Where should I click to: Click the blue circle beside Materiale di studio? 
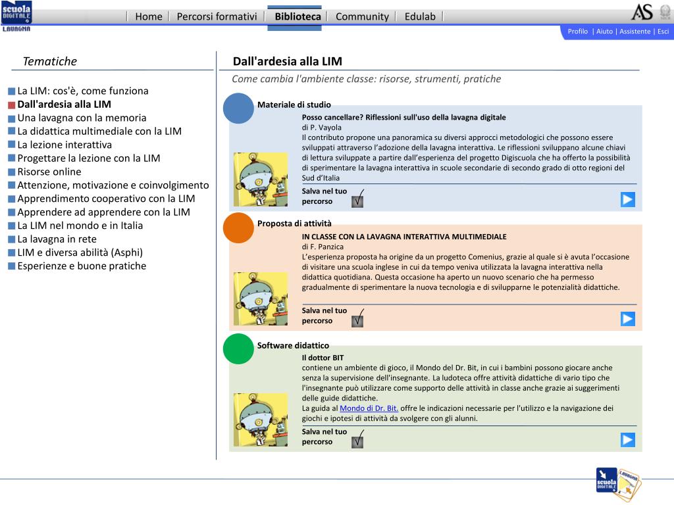[x=238, y=108]
